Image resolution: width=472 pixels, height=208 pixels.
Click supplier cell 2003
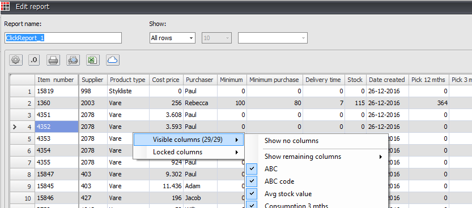(93, 103)
